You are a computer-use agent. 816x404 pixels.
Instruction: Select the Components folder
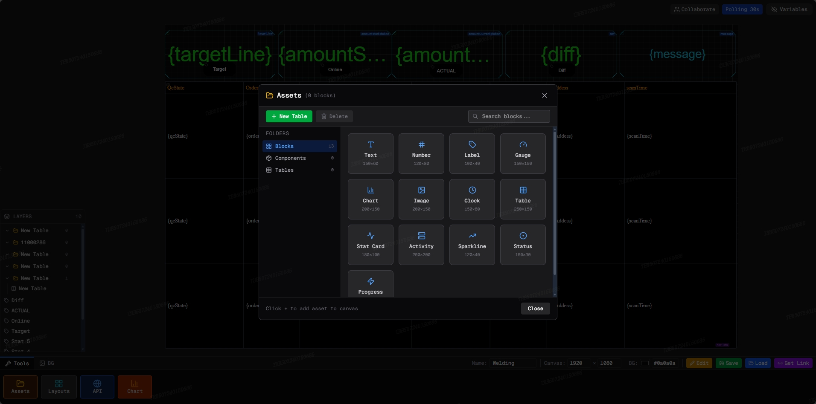pos(300,158)
